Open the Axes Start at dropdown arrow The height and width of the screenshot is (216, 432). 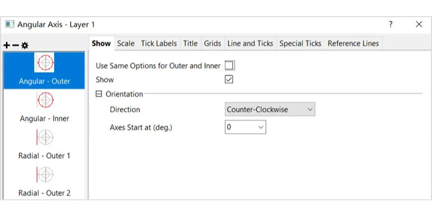pos(260,127)
